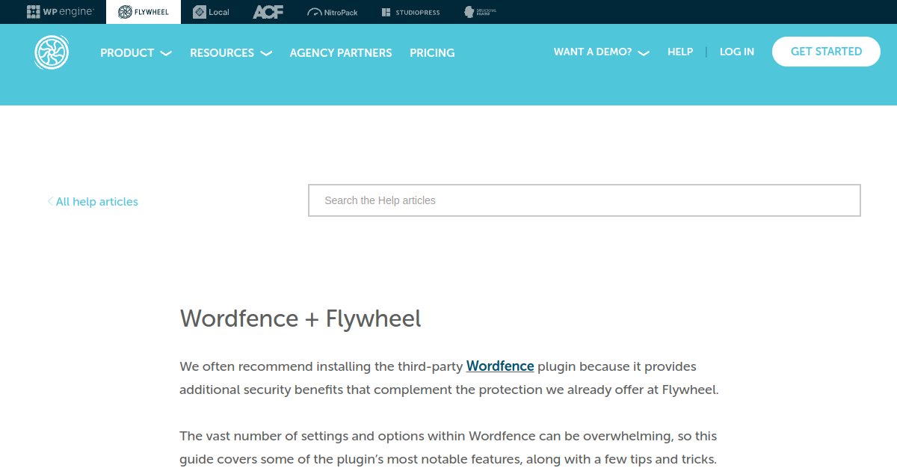Open the Pricing page
Image resolution: width=897 pixels, height=471 pixels.
tap(432, 53)
